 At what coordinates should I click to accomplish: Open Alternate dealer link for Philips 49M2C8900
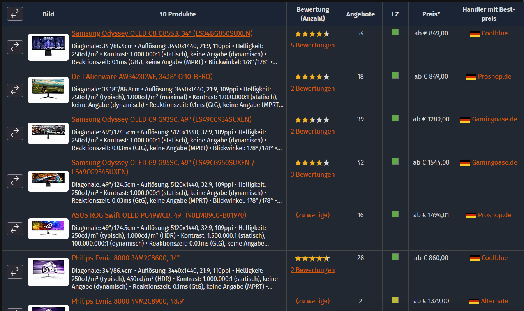(x=495, y=301)
